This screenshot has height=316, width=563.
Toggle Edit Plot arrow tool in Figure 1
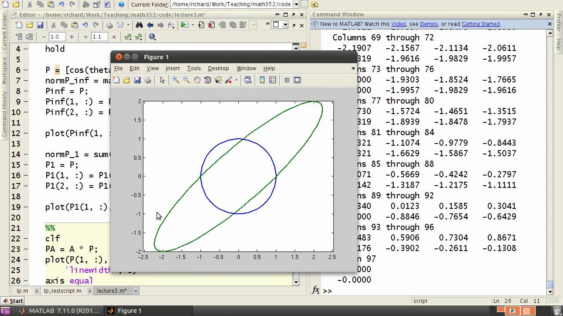click(162, 80)
